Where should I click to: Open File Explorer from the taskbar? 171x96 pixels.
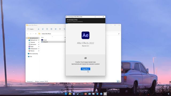[x=70, y=94]
